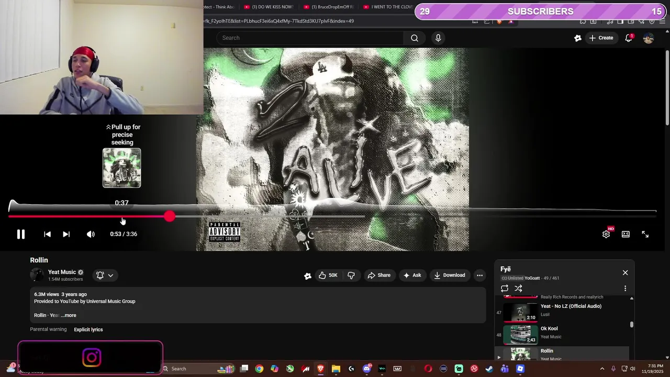The width and height of the screenshot is (670, 377).
Task: Seek on the video progress bar
Action: [332, 216]
